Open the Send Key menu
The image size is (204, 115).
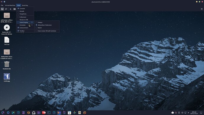click(x=25, y=5)
